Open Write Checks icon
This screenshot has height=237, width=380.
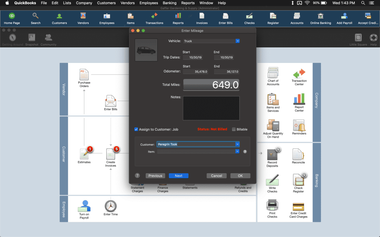[x=272, y=183]
